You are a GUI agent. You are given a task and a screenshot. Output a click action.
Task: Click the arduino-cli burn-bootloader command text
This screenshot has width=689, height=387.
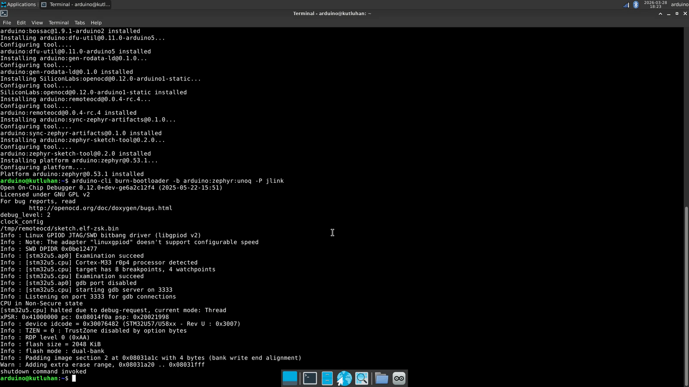[x=178, y=181]
